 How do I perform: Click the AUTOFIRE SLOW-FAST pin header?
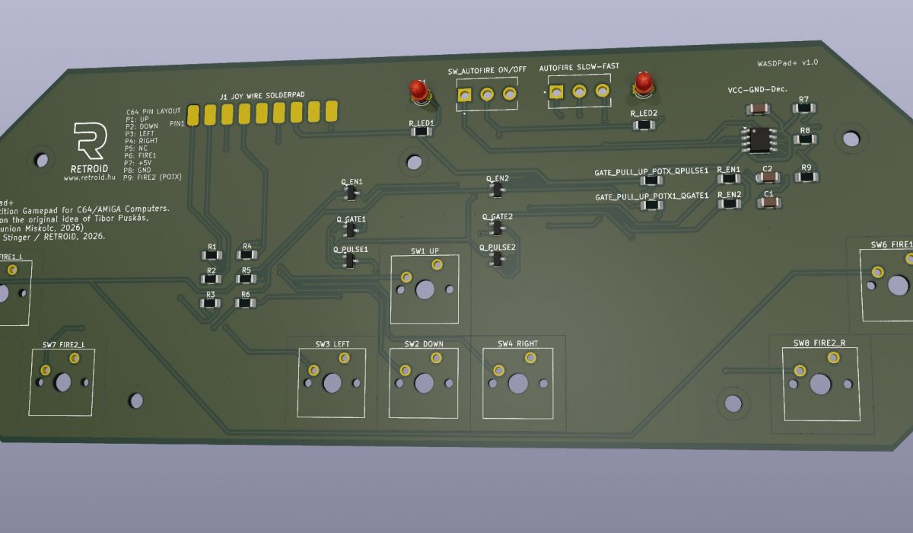[x=579, y=91]
